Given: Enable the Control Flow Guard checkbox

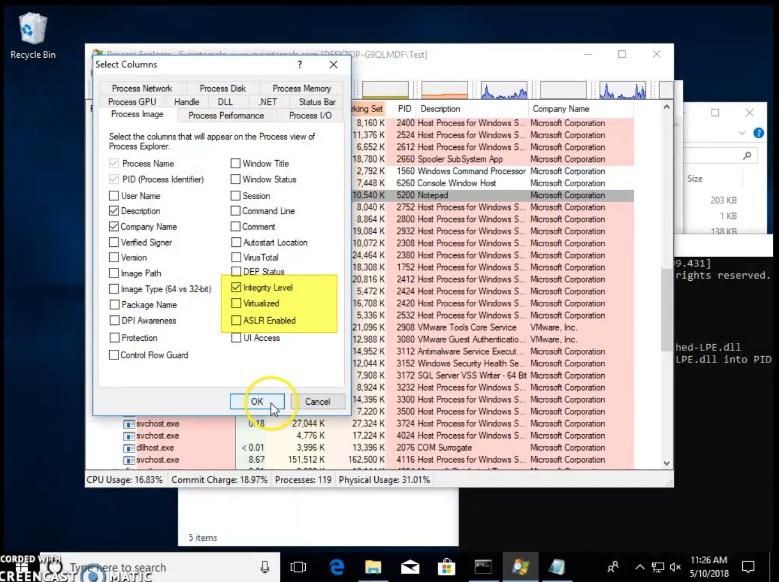Looking at the screenshot, I should (x=114, y=355).
